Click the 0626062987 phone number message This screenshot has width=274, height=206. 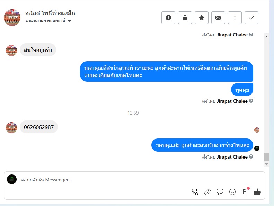pyautogui.click(x=39, y=127)
